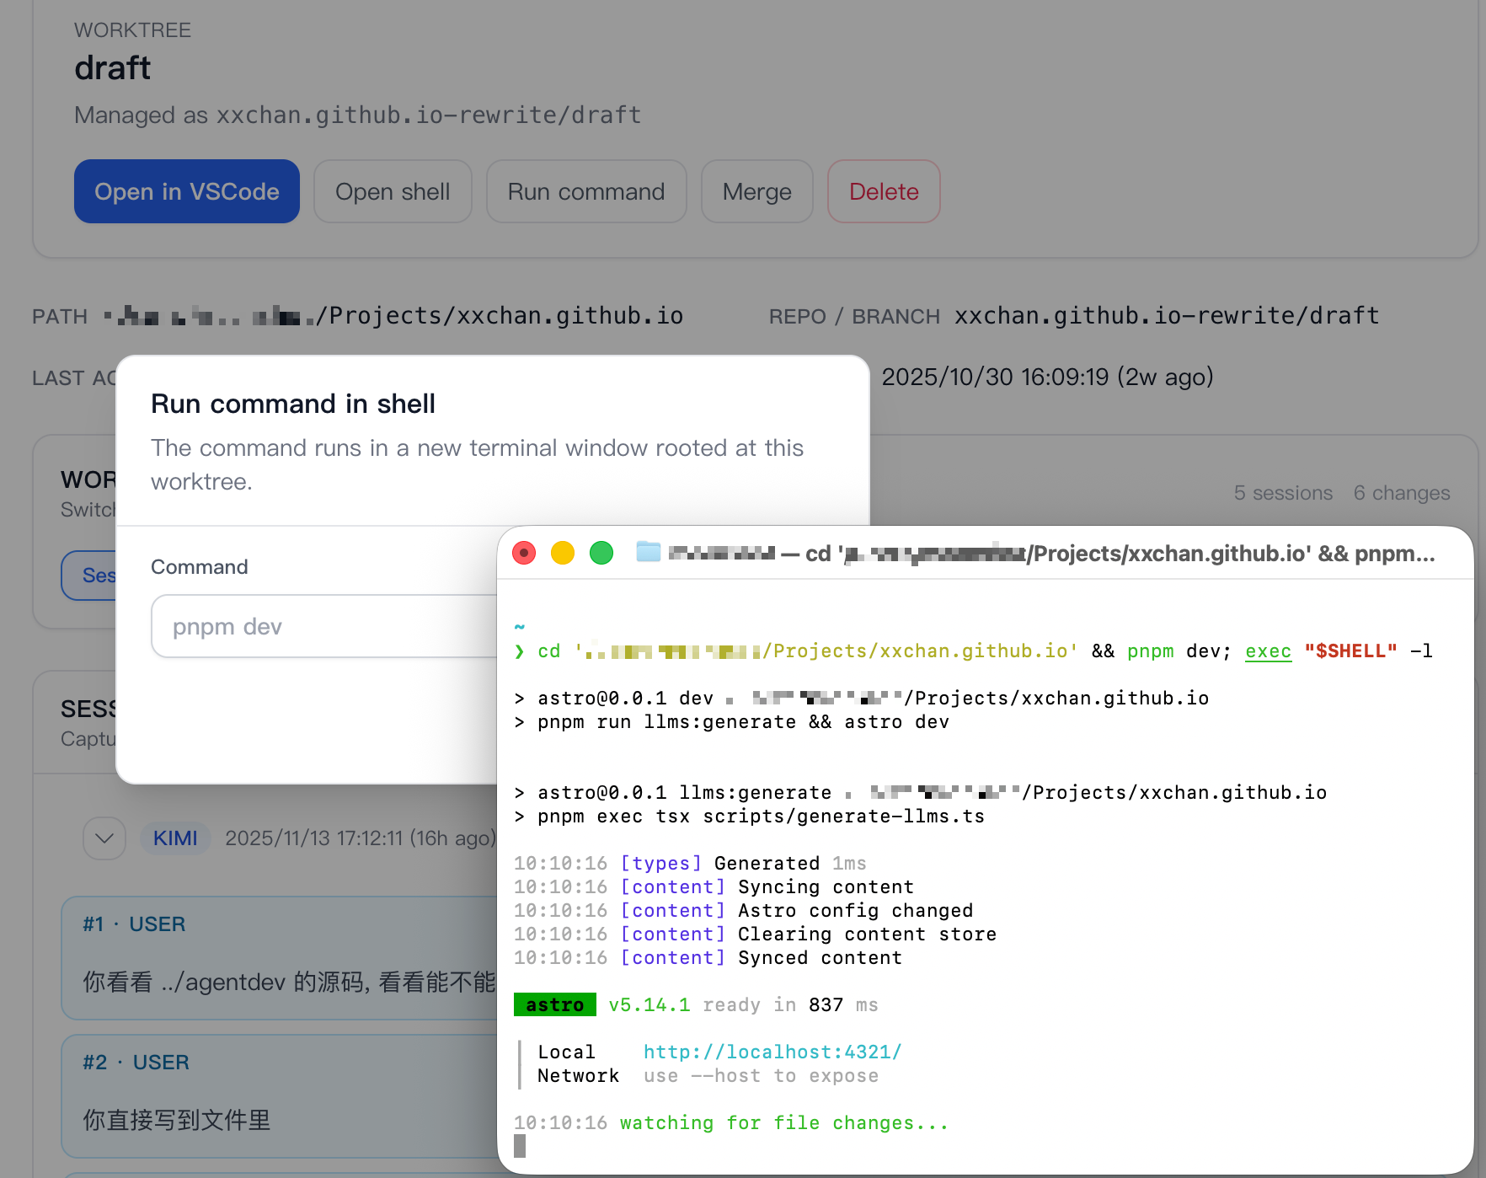Click the Open shell button
Screen dimensions: 1486x1178
point(393,191)
